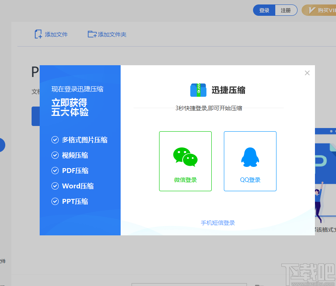Switch to the 登录 (Login) tab

coord(264,10)
